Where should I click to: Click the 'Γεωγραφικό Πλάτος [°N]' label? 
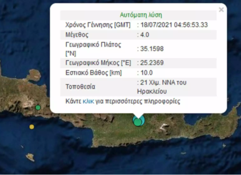(x=93, y=49)
